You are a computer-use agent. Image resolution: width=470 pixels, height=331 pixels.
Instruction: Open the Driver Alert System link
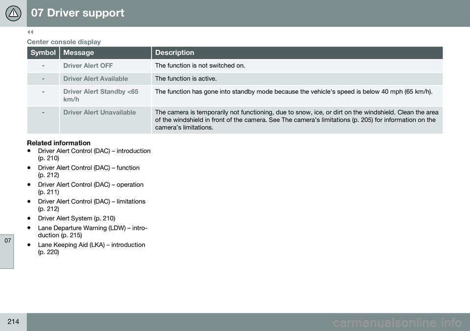[x=76, y=218]
